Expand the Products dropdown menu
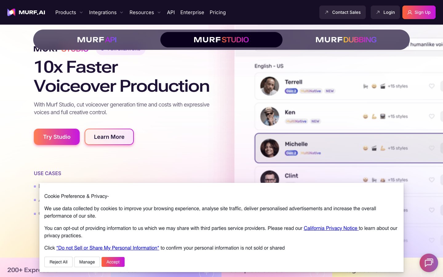Screen dimensions: 443x277 pyautogui.click(x=69, y=12)
